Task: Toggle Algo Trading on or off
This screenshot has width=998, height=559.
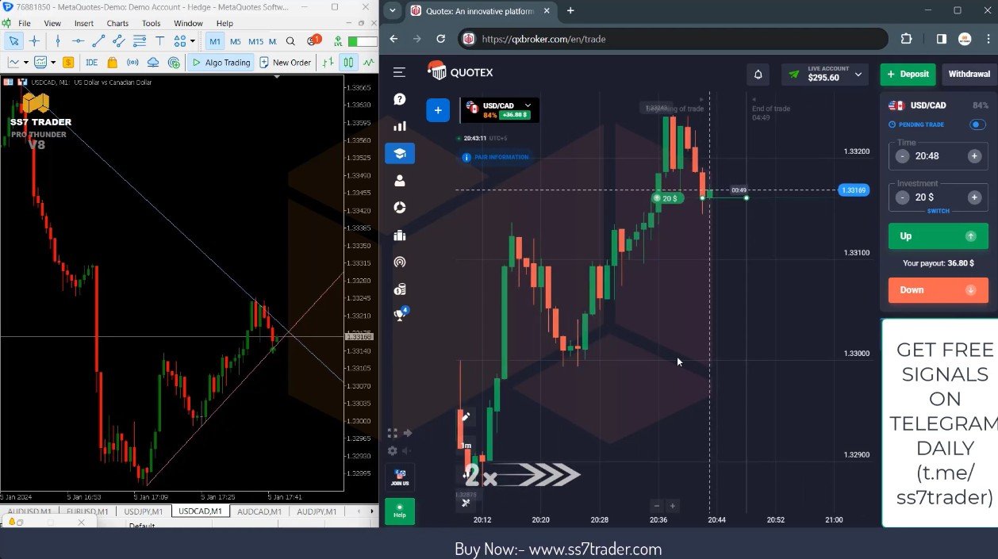Action: coord(221,63)
